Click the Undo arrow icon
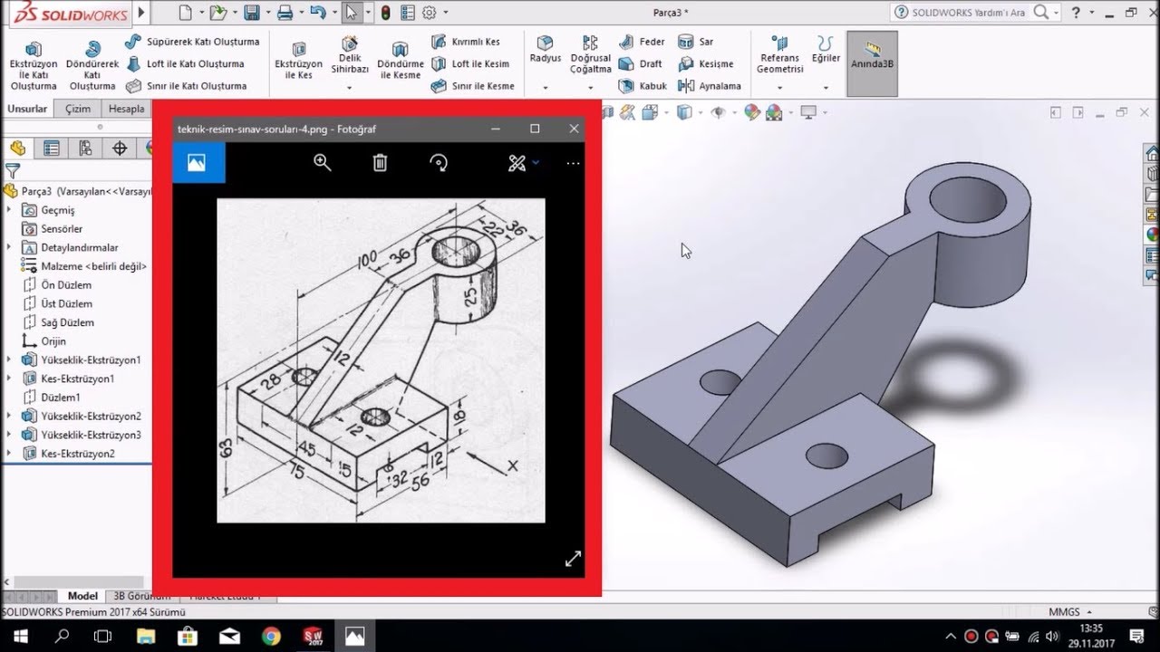Screen dimensions: 1160x652 pos(317,13)
